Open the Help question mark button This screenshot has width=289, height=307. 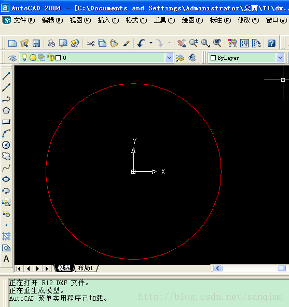tap(271, 43)
